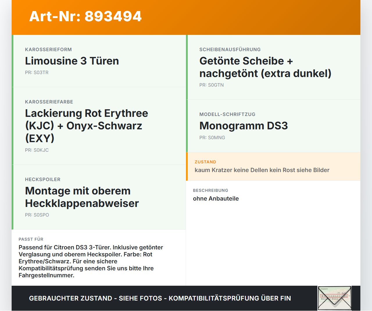Select the text 'Monogramm DS3'
Screen dimensions: 372x311
(x=244, y=126)
